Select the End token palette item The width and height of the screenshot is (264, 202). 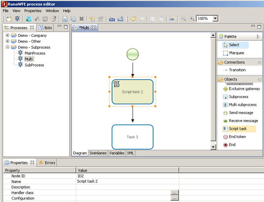(237, 137)
